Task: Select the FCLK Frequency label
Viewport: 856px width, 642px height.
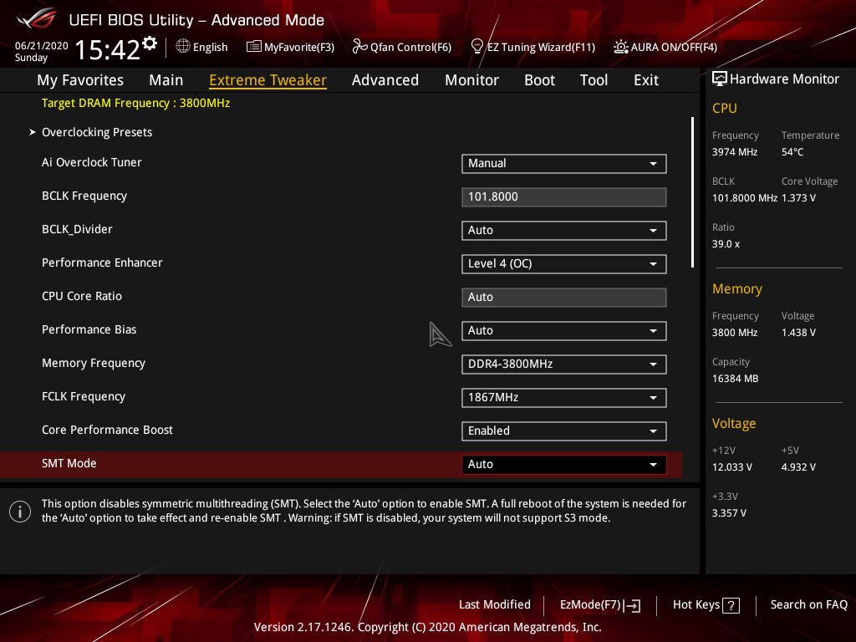Action: [x=84, y=397]
